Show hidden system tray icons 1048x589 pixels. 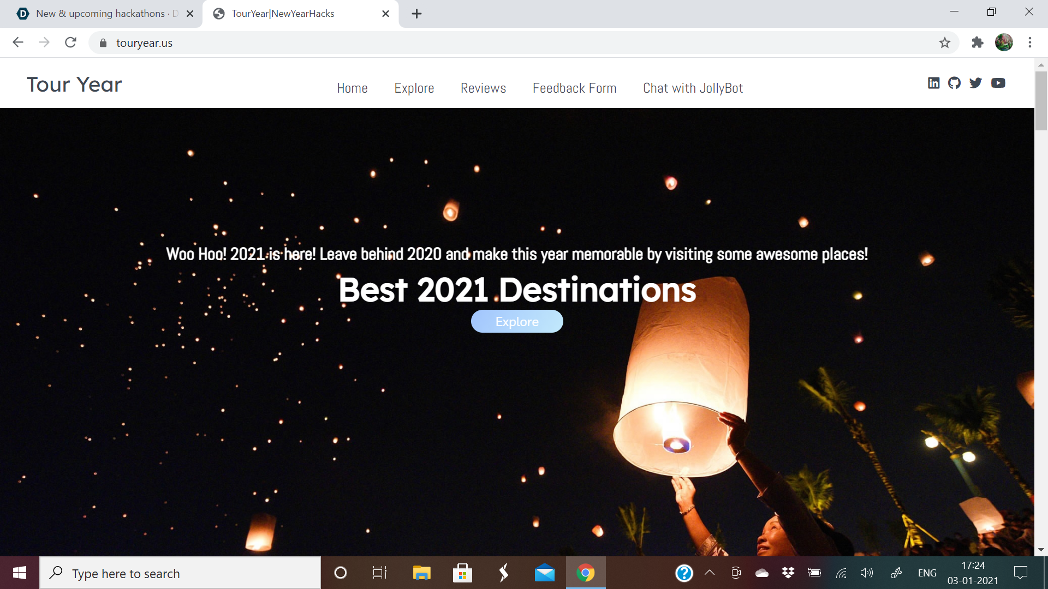710,573
